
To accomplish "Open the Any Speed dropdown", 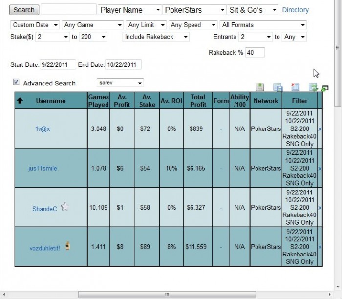I will click(x=193, y=25).
